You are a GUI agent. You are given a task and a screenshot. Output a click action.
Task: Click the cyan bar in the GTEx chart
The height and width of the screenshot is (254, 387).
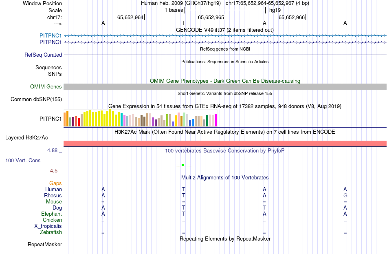tap(122, 120)
